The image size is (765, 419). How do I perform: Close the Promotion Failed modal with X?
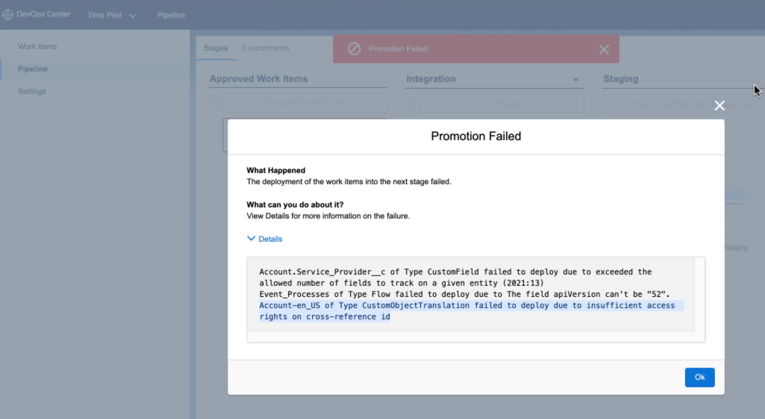[719, 105]
